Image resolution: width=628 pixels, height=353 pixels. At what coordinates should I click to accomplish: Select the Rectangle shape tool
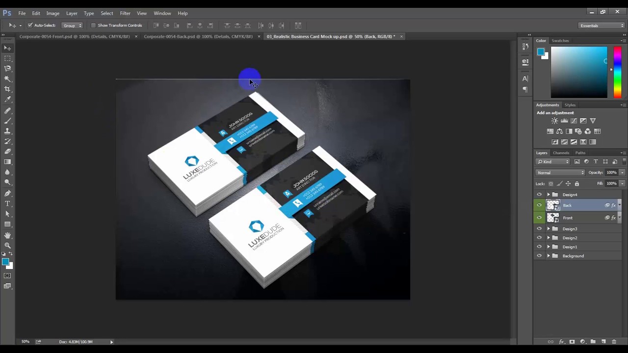(x=7, y=224)
